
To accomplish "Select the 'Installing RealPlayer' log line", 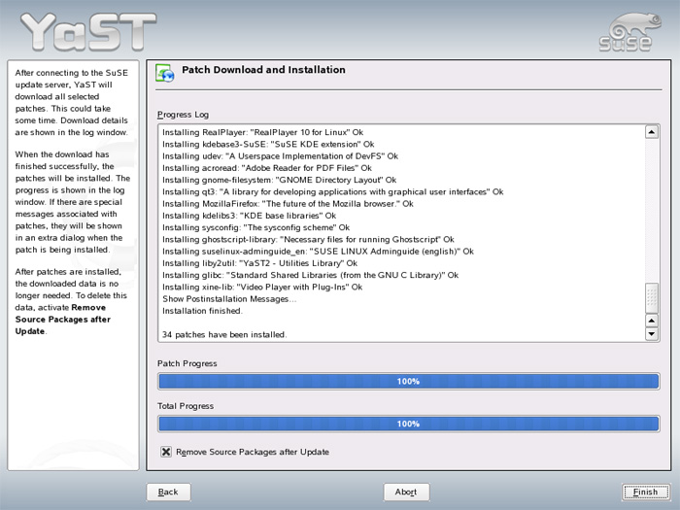I will click(x=263, y=132).
